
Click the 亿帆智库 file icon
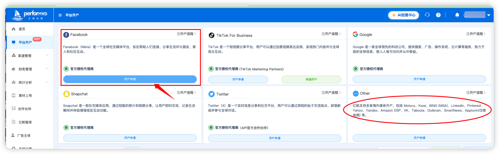pos(13,122)
